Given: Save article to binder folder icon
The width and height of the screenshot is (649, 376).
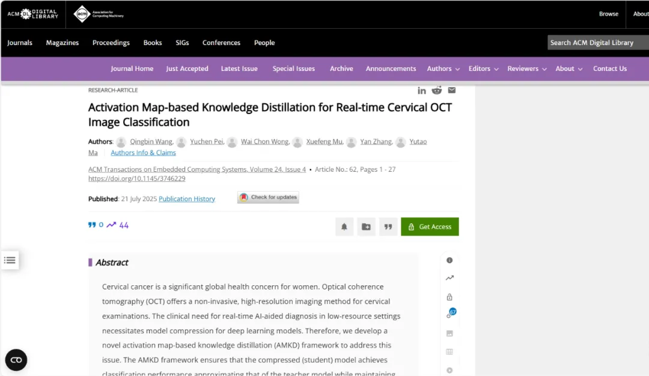Looking at the screenshot, I should [366, 227].
